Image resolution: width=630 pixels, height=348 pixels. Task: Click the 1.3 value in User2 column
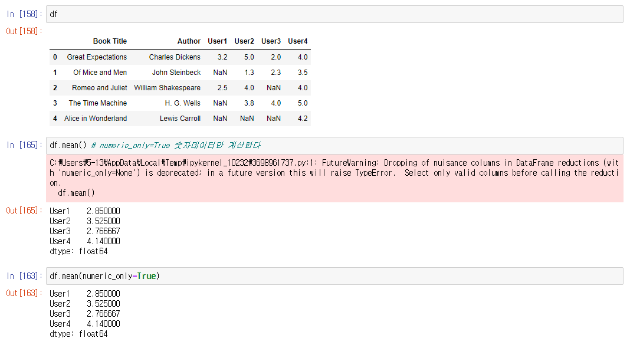point(249,73)
